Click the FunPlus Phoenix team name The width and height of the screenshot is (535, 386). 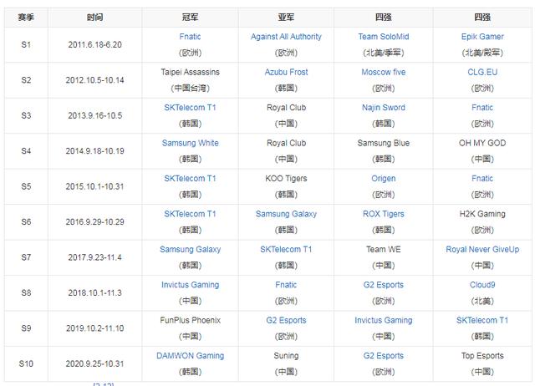coord(190,320)
